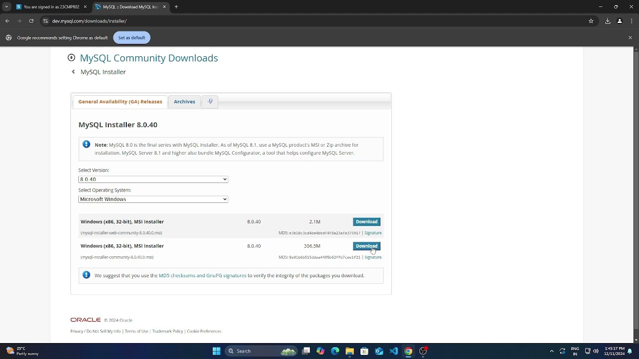Open the weather widget on taskbar
Viewport: 639px width, 359px height.
click(22, 351)
